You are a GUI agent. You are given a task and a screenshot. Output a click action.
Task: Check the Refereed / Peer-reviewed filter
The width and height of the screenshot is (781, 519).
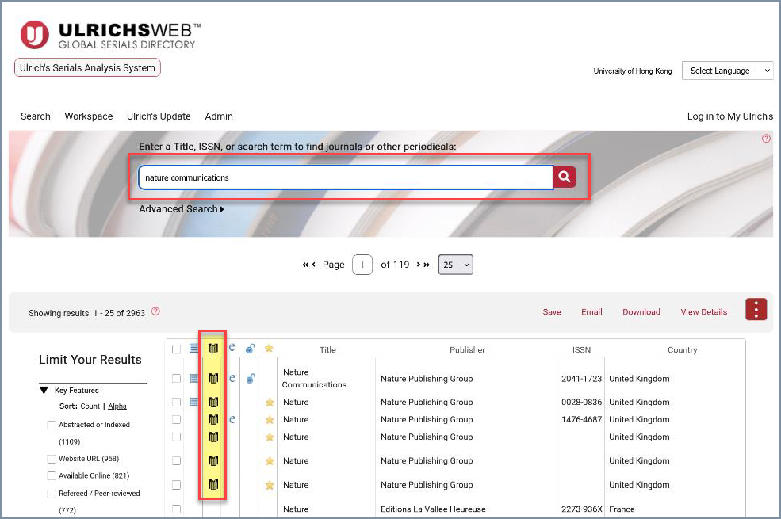(52, 493)
